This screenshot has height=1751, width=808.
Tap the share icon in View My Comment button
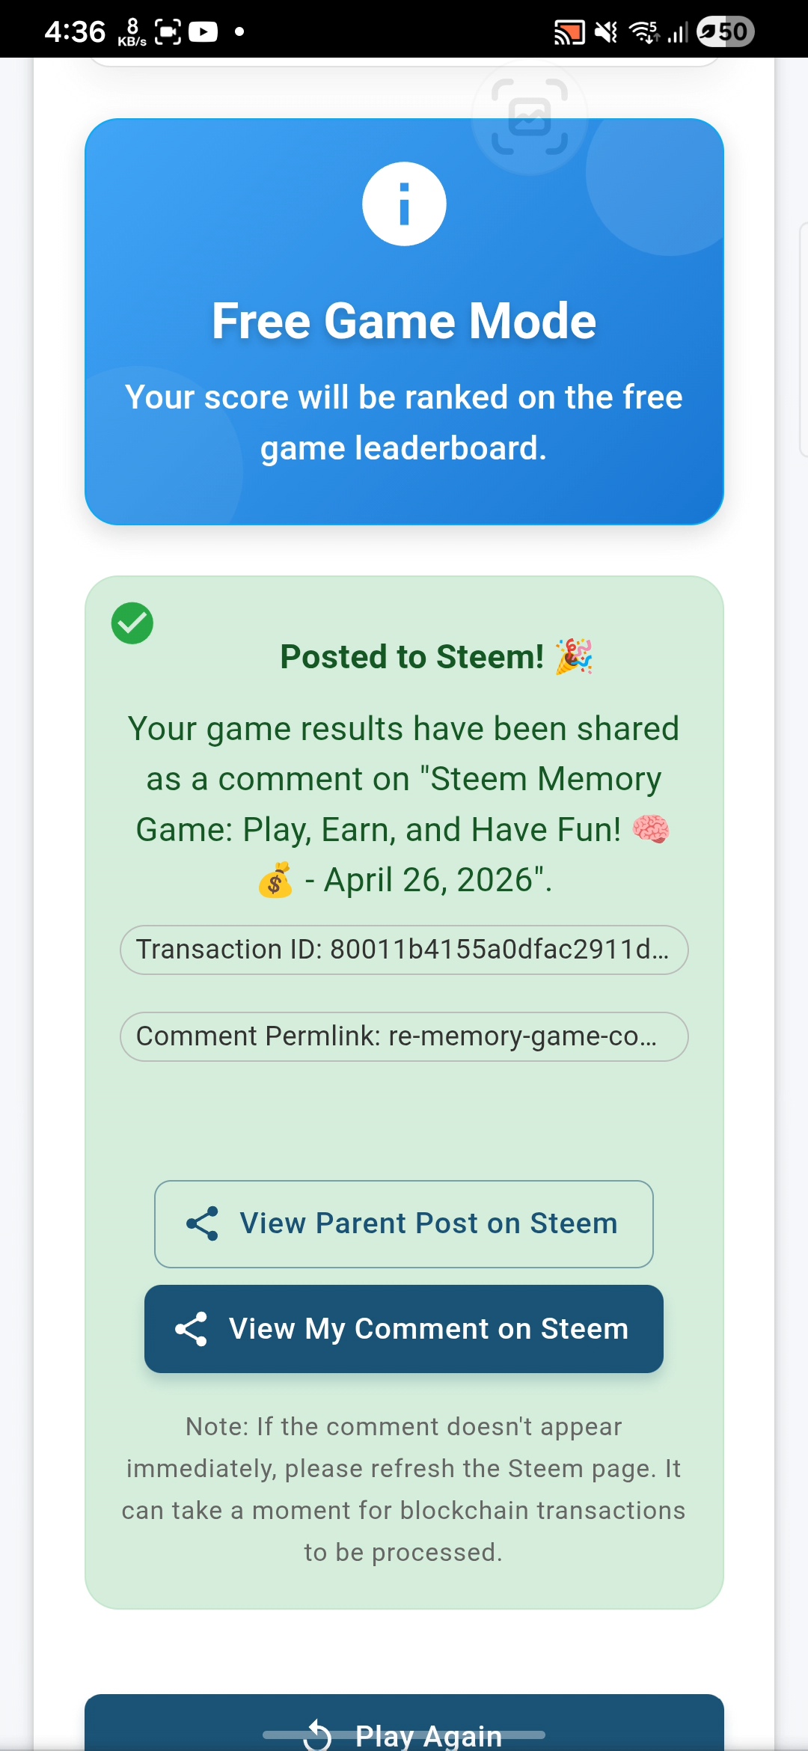(x=192, y=1329)
